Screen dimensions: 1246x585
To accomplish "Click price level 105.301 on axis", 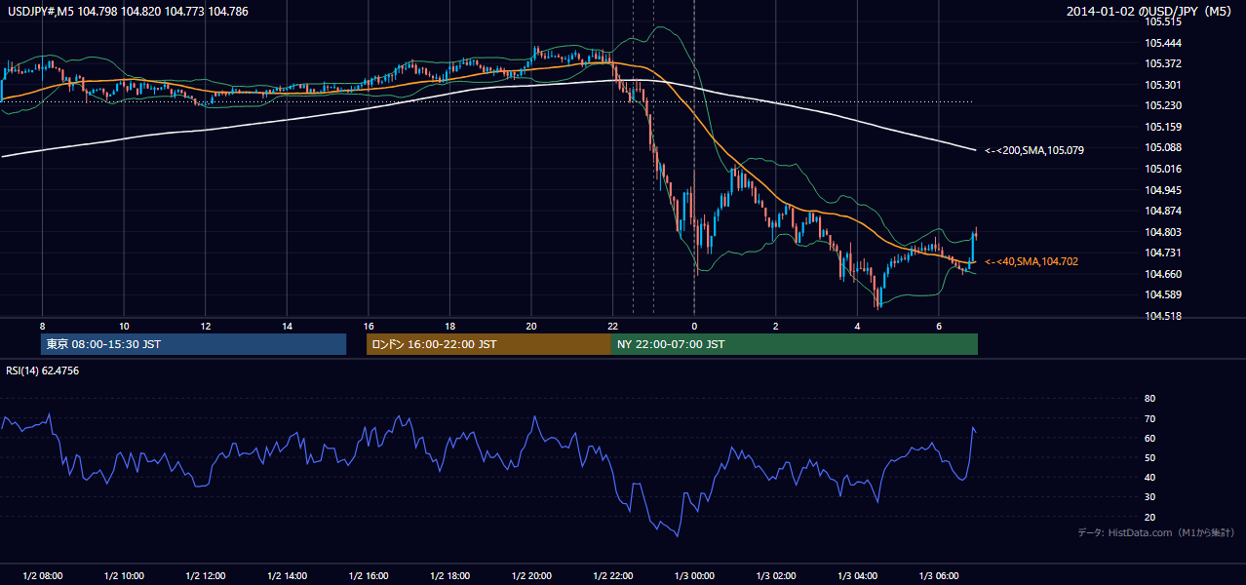I will click(x=1163, y=85).
